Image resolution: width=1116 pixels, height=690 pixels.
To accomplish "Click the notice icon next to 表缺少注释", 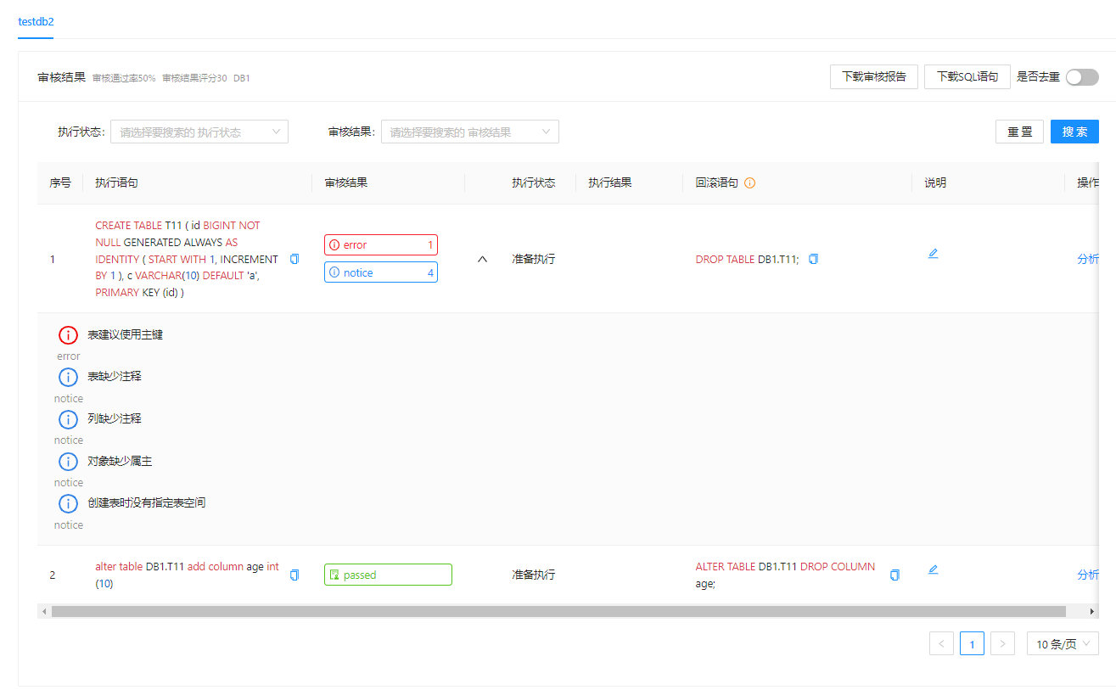I will (68, 377).
